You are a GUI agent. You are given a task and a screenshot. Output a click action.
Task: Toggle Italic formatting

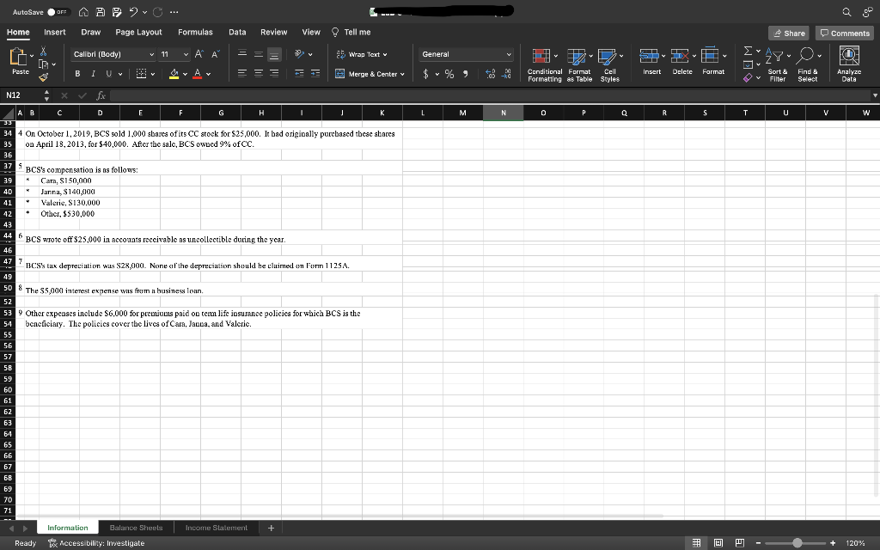(93, 74)
